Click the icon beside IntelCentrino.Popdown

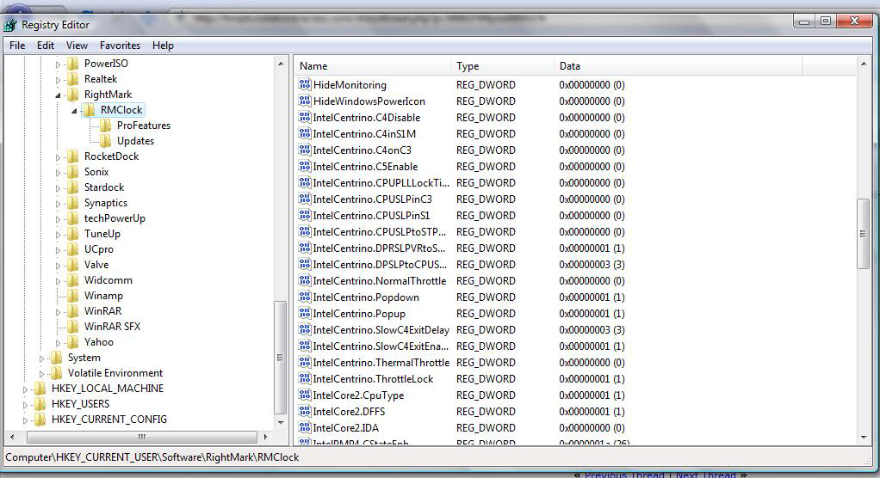tap(305, 297)
